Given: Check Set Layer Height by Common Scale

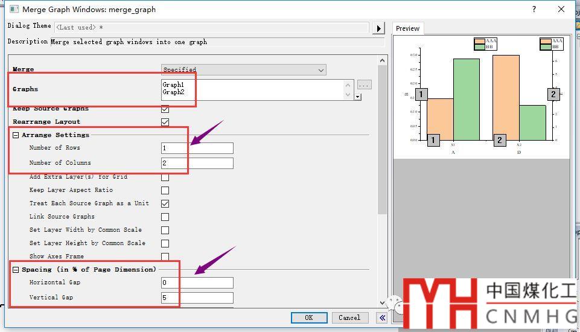Looking at the screenshot, I should (x=165, y=243).
